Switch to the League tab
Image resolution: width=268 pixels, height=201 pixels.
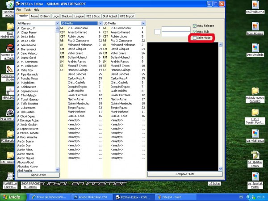click(x=79, y=16)
